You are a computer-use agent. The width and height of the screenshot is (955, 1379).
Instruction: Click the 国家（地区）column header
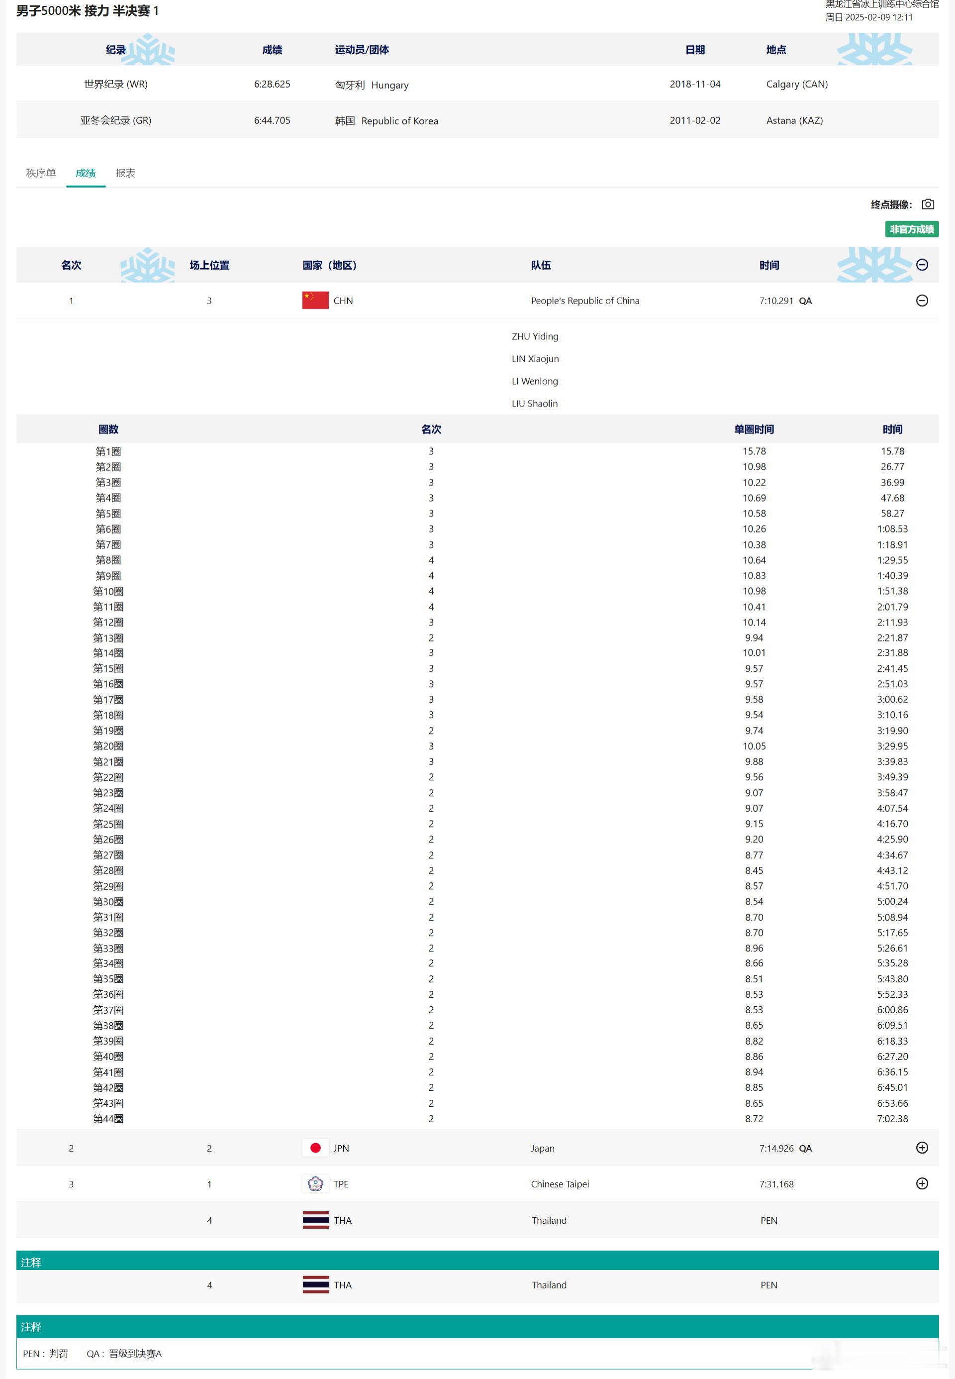tap(330, 265)
